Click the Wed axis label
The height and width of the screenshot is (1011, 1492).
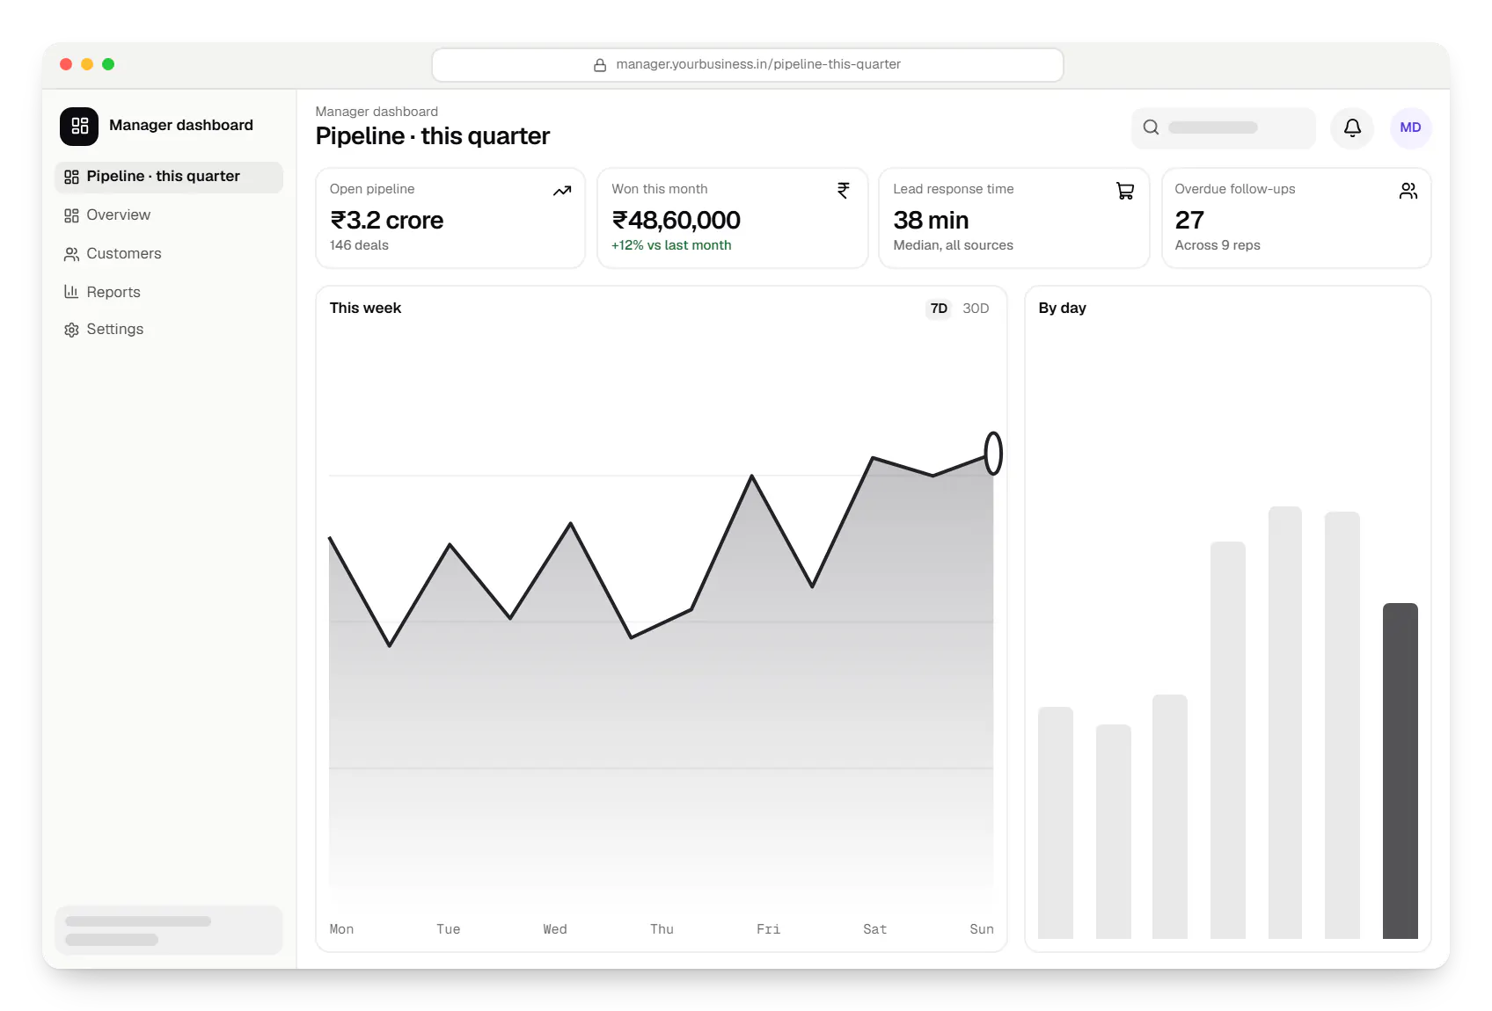(x=555, y=930)
